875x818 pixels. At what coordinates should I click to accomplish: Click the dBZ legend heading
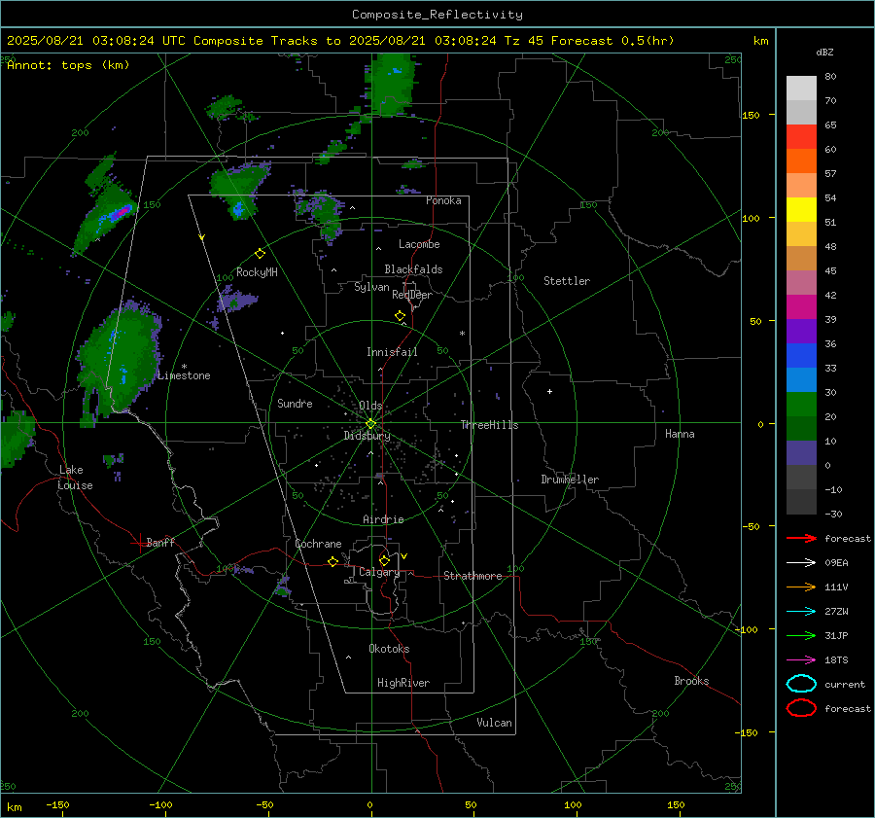[x=824, y=52]
